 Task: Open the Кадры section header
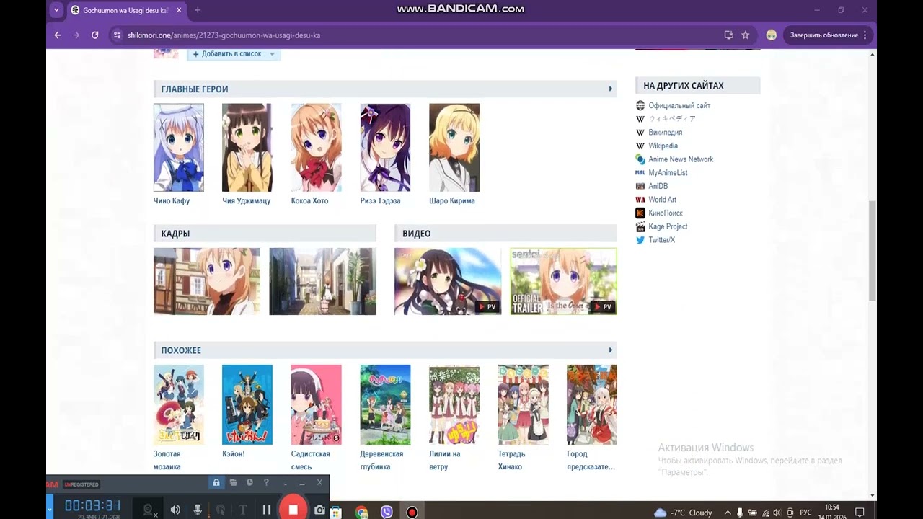tap(175, 234)
